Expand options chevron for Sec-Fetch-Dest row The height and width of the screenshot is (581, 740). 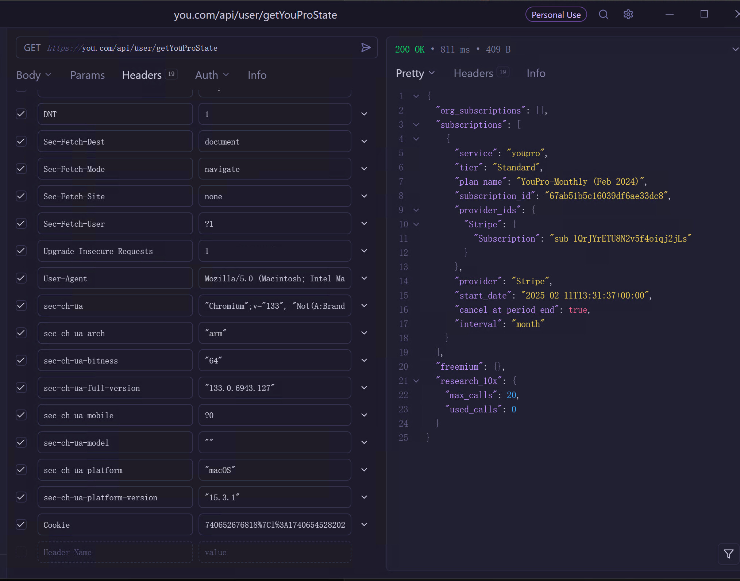pos(364,141)
